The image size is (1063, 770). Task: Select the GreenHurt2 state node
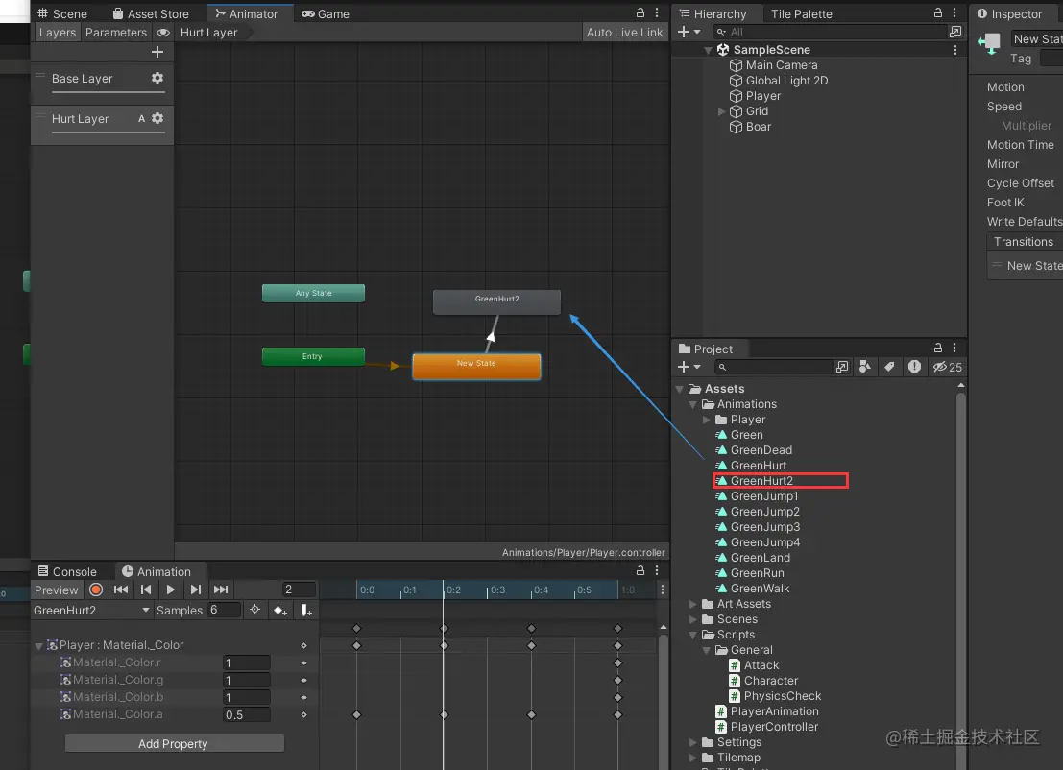click(x=496, y=301)
